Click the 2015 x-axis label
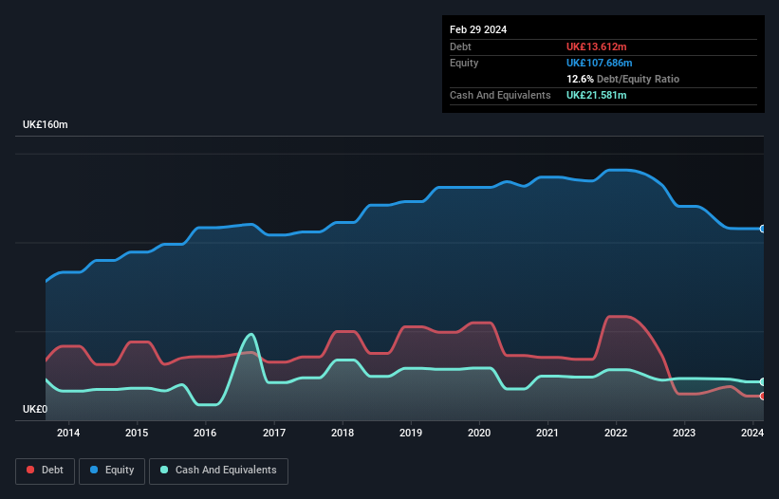Image resolution: width=779 pixels, height=499 pixels. coord(137,433)
